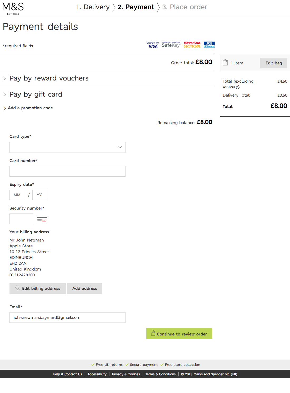Click the shopping bag icon
This screenshot has height=393, width=290.
click(x=225, y=63)
